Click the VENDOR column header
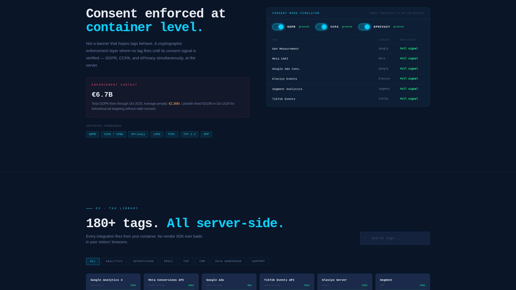The width and height of the screenshot is (516, 290). tap(384, 40)
